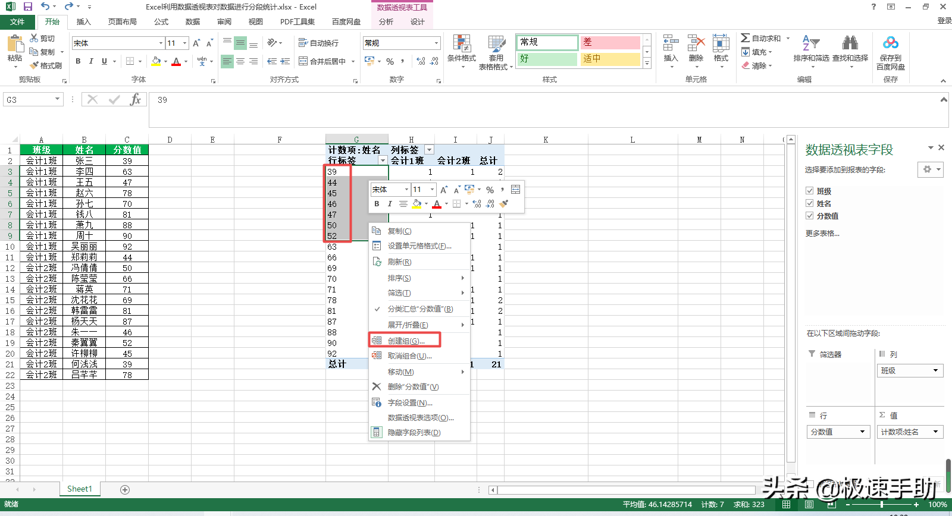Click Save to Baidu Netdisk (保存到百度网盘)
This screenshot has height=516, width=952.
[891, 52]
